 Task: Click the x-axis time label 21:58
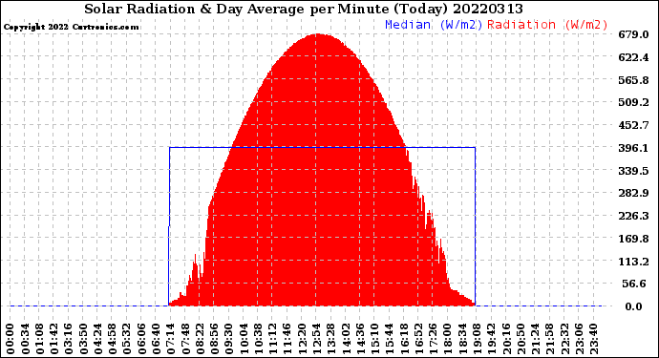[550, 339]
